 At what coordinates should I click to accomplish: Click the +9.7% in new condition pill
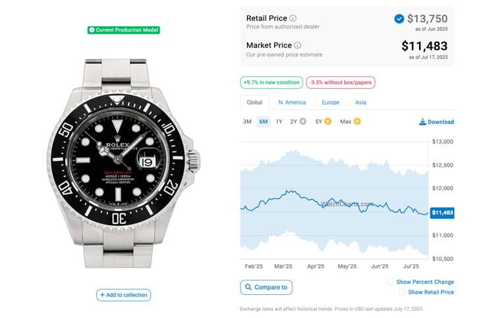pyautogui.click(x=271, y=82)
